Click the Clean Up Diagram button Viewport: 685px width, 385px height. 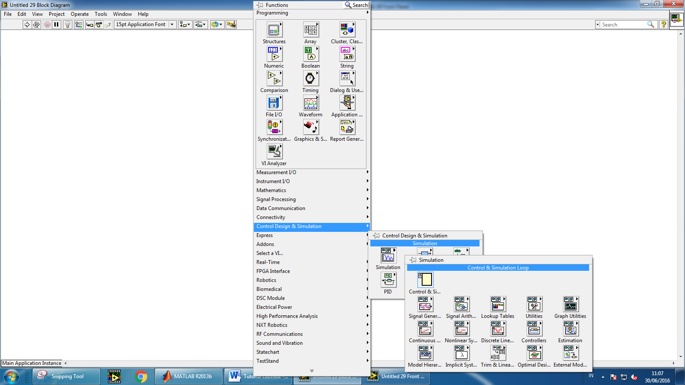click(x=231, y=24)
